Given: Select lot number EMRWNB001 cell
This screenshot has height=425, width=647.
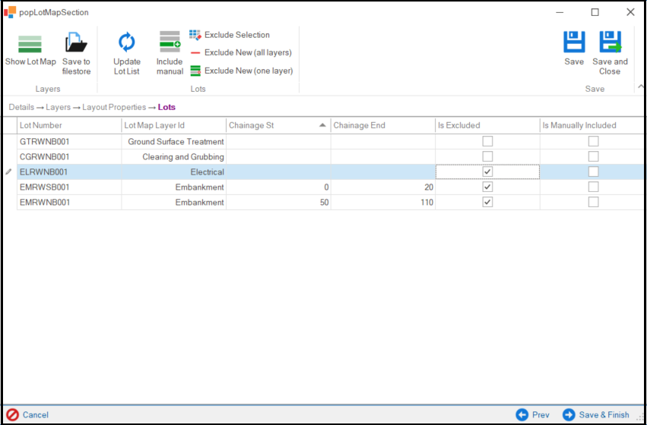Looking at the screenshot, I should point(69,203).
